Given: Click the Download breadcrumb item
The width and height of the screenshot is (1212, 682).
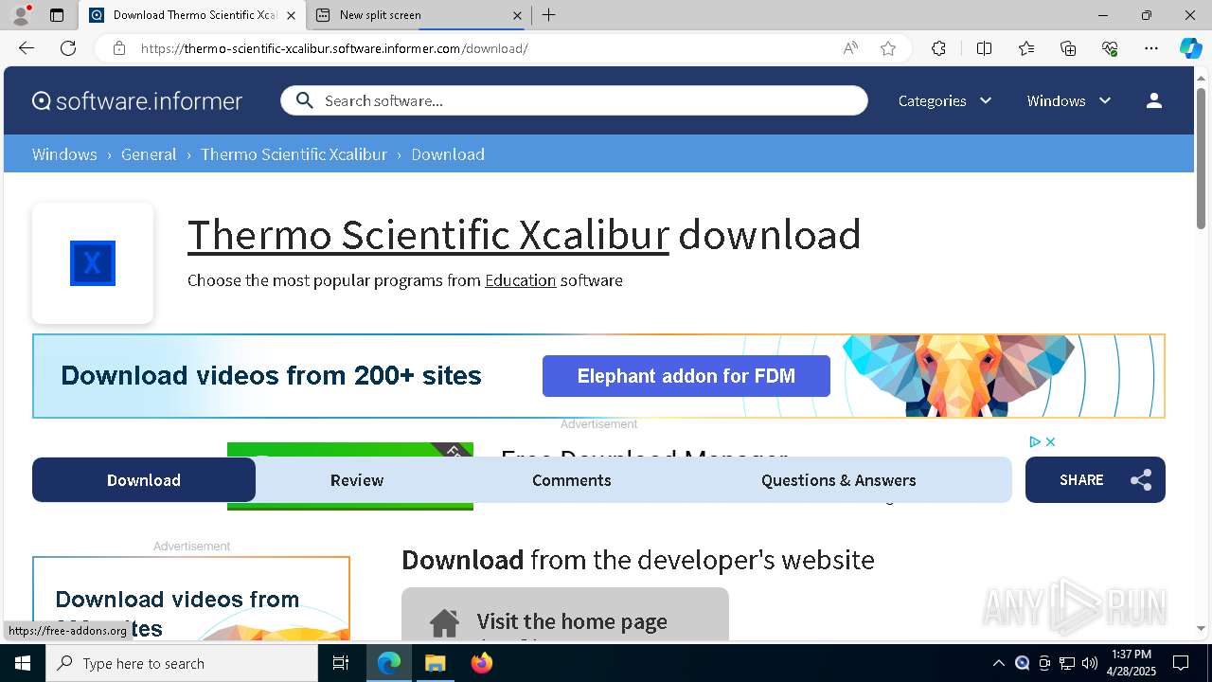Looking at the screenshot, I should [448, 154].
